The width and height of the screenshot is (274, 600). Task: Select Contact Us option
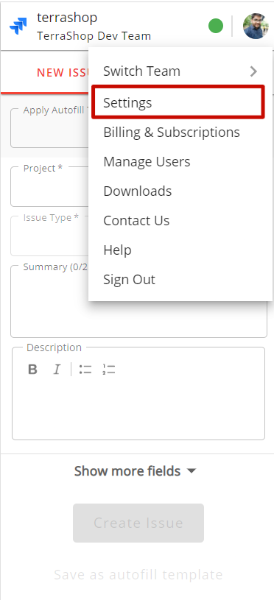pyautogui.click(x=136, y=220)
